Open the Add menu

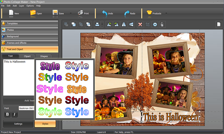point(15,6)
